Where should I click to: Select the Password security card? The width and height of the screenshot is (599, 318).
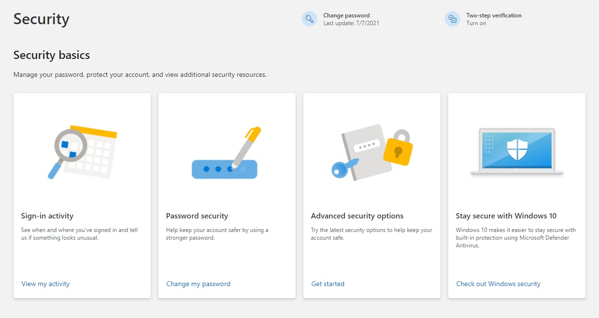pyautogui.click(x=227, y=195)
